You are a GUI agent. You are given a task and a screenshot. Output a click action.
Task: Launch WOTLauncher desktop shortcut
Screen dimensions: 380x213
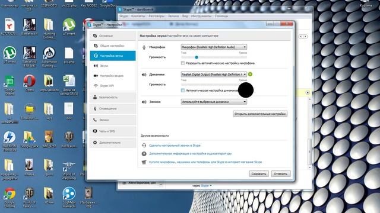tap(69, 140)
